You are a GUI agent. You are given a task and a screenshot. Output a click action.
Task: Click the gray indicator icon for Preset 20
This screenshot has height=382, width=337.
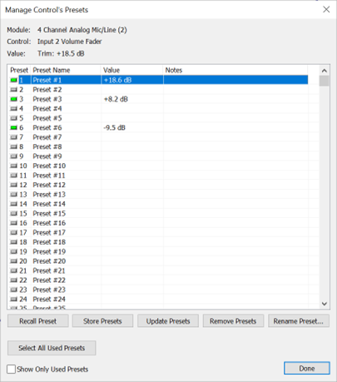pyautogui.click(x=13, y=261)
